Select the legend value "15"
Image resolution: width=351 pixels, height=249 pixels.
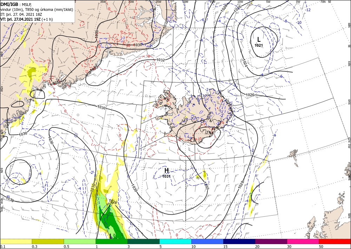coord(225,247)
